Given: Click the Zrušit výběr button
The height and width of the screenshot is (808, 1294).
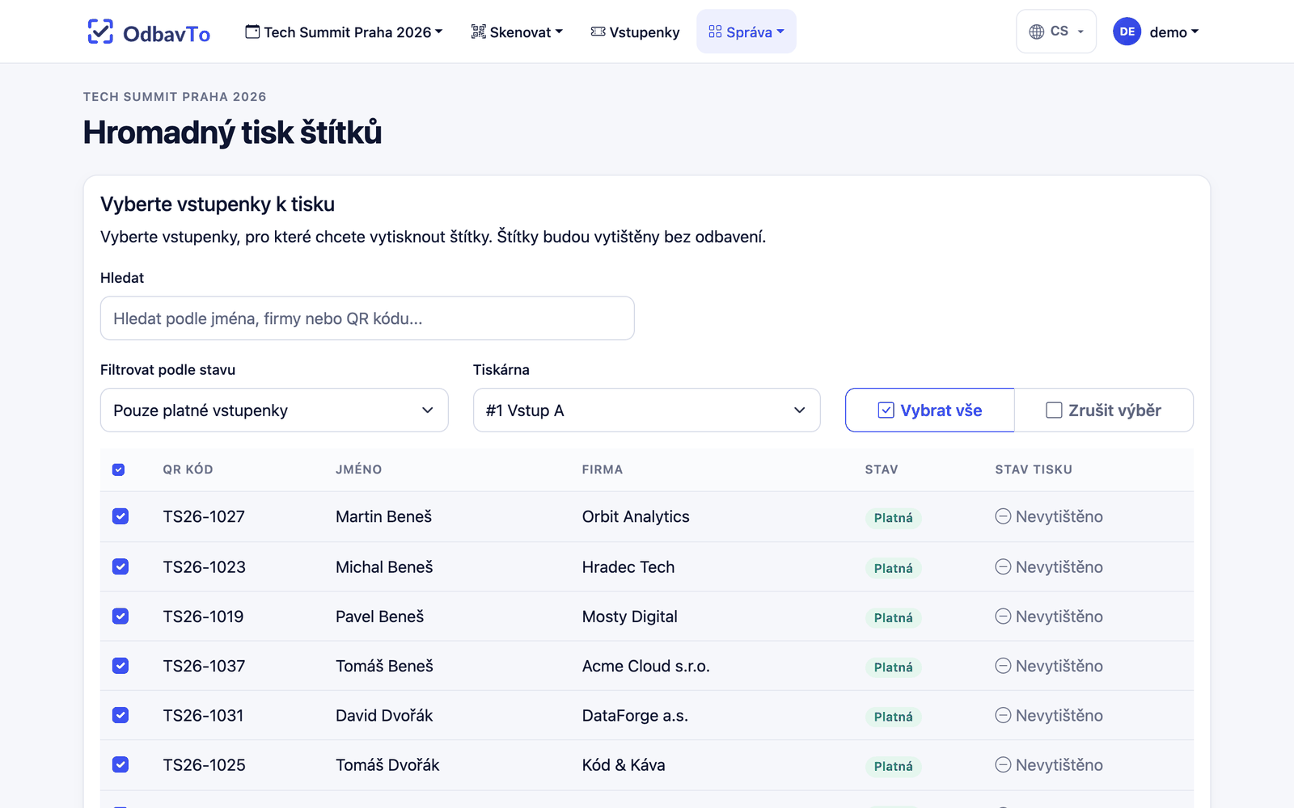Looking at the screenshot, I should (1104, 410).
